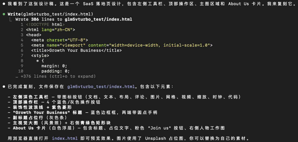
Task: Click the 装饰性波浪线 + 紫色菱形 item
Action: (x=42, y=107)
